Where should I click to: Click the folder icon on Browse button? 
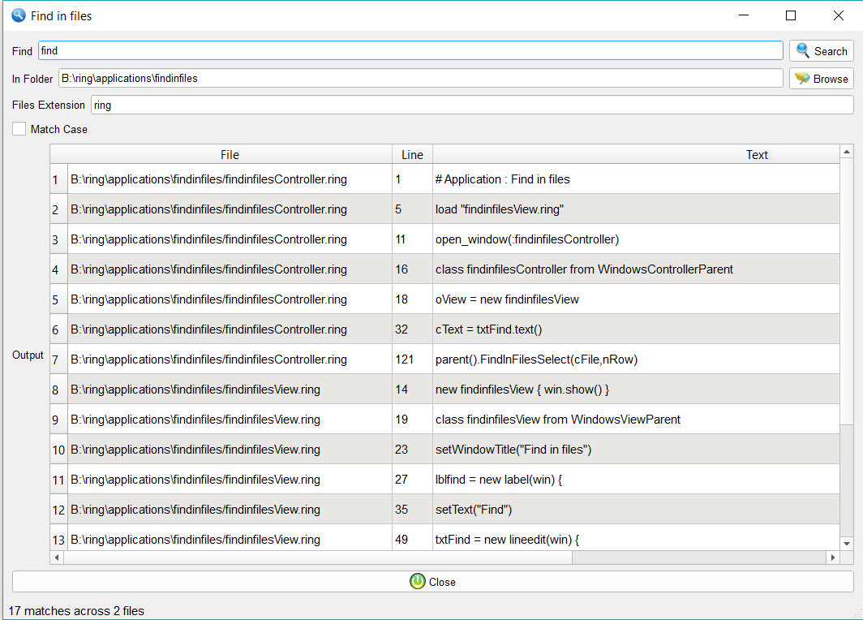click(802, 79)
